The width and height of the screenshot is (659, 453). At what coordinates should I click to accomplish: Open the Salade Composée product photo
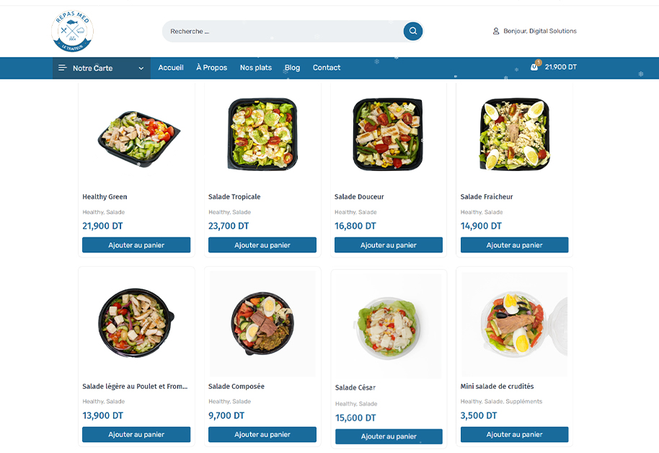[262, 323]
